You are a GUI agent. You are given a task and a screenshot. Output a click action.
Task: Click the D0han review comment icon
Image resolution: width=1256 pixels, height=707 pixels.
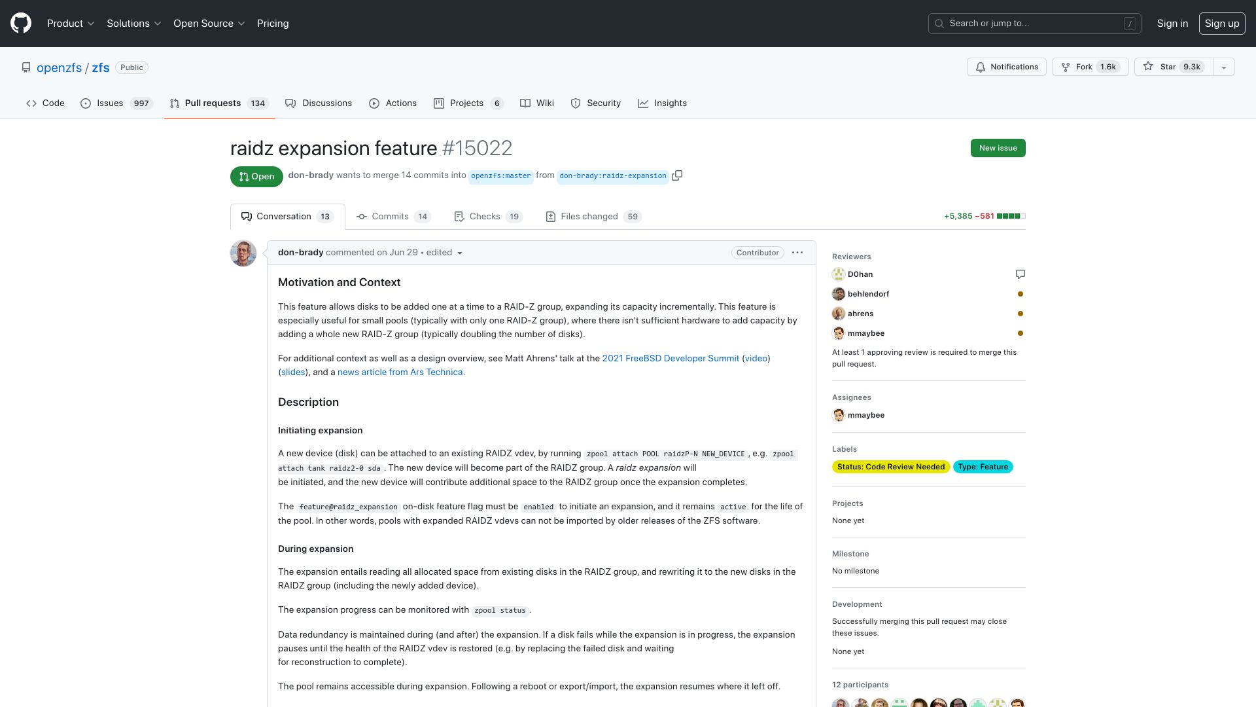point(1020,274)
